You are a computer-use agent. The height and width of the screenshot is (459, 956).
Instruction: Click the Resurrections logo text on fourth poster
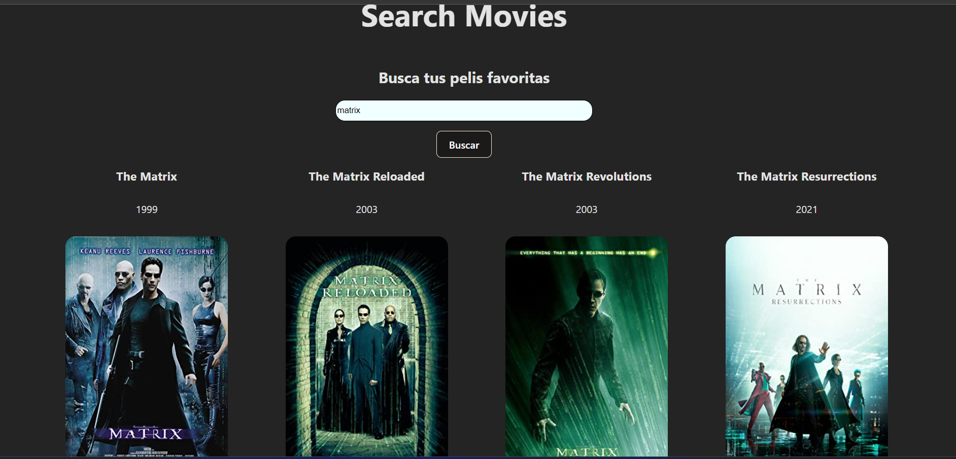coord(807,301)
